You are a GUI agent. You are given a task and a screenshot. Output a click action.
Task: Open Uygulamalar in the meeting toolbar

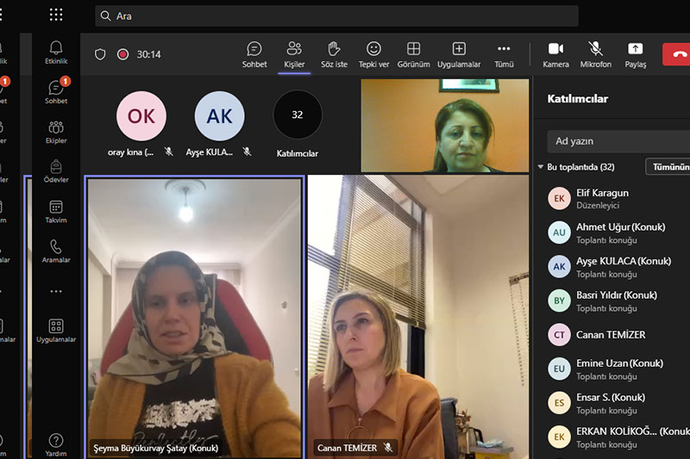pyautogui.click(x=459, y=54)
